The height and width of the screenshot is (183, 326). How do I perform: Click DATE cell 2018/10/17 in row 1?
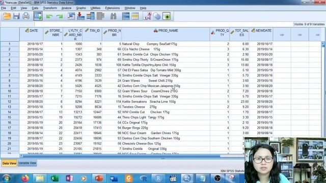tap(32, 44)
